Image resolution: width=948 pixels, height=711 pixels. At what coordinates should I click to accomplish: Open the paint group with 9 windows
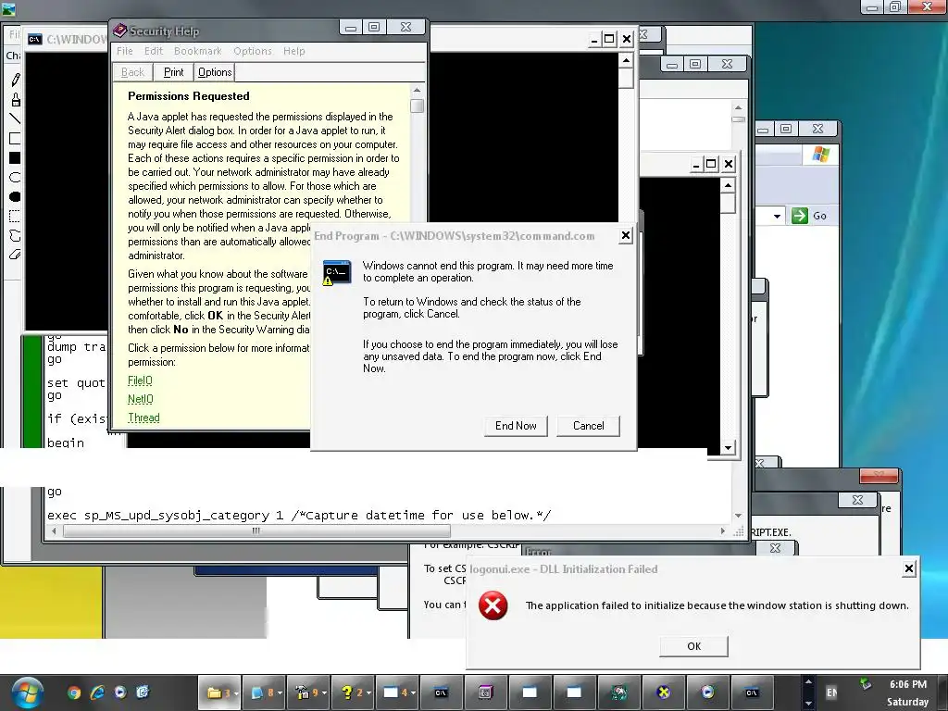[x=307, y=692]
